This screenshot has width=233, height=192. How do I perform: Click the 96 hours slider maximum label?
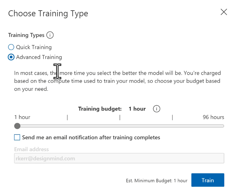tap(213, 117)
